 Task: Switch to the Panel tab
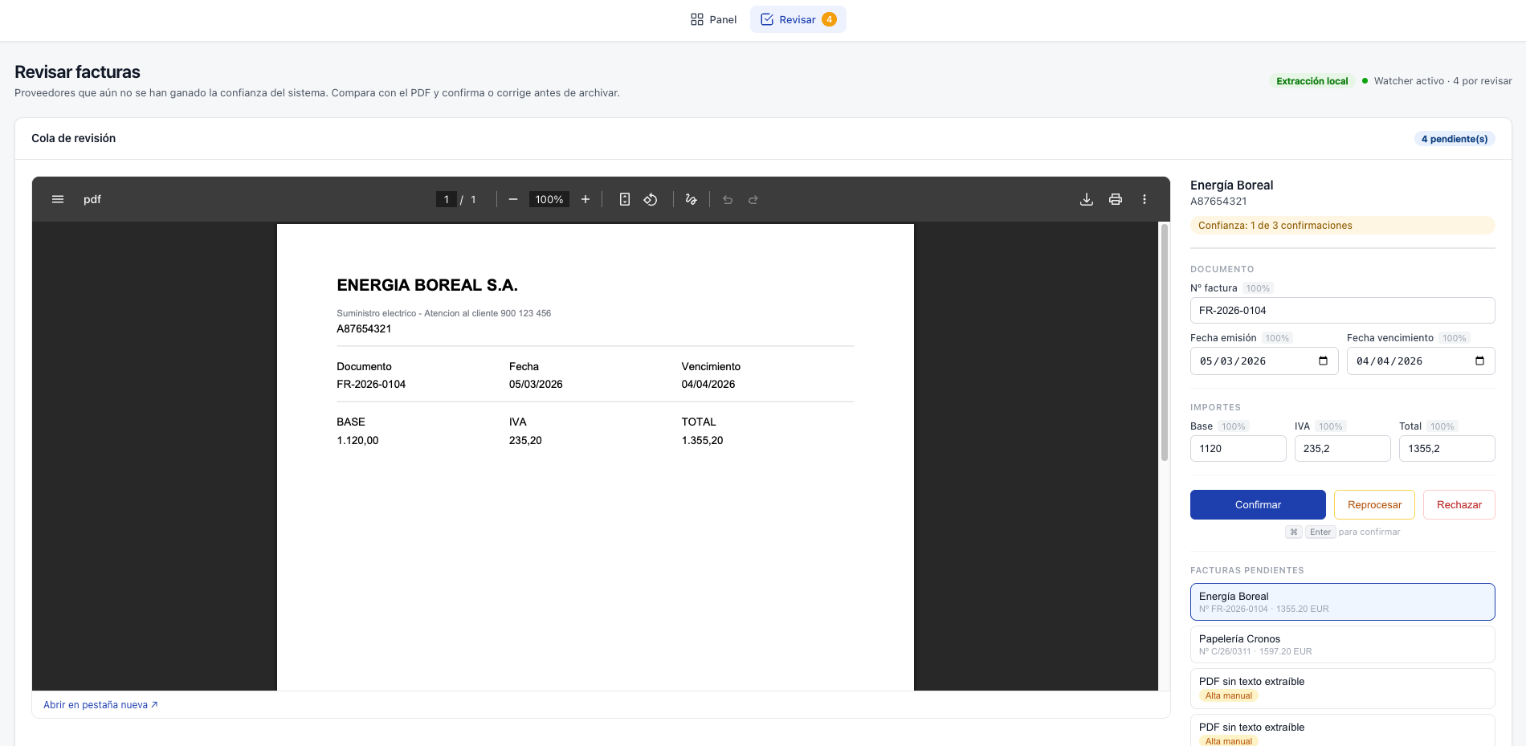point(713,19)
